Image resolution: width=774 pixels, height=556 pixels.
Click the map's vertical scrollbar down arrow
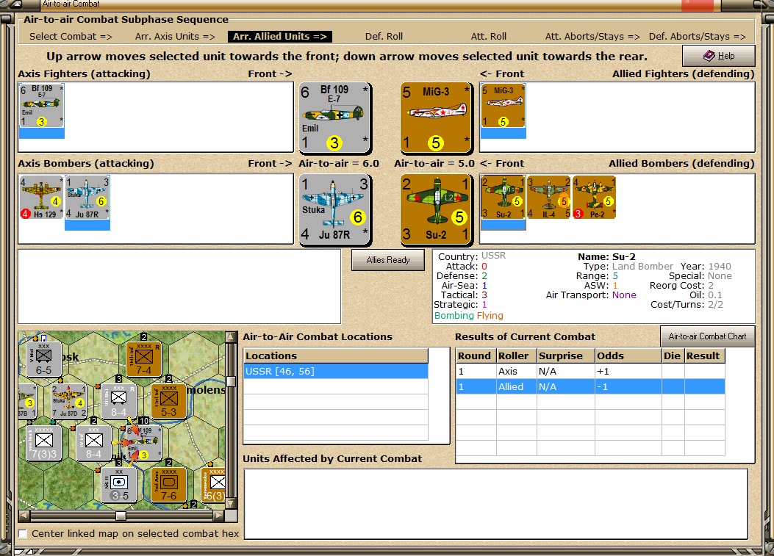[x=231, y=504]
